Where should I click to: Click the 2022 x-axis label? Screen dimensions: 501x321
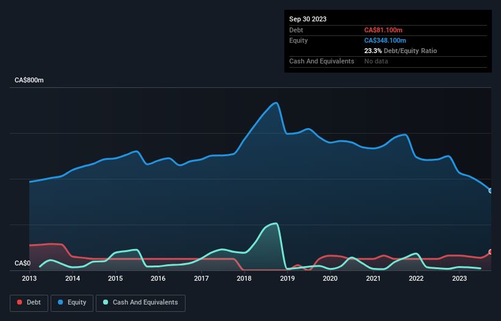pyautogui.click(x=416, y=278)
